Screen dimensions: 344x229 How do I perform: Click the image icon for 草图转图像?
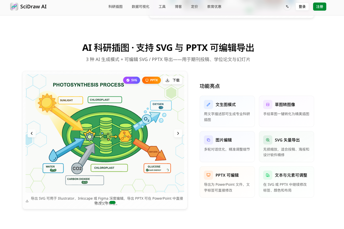(268, 105)
